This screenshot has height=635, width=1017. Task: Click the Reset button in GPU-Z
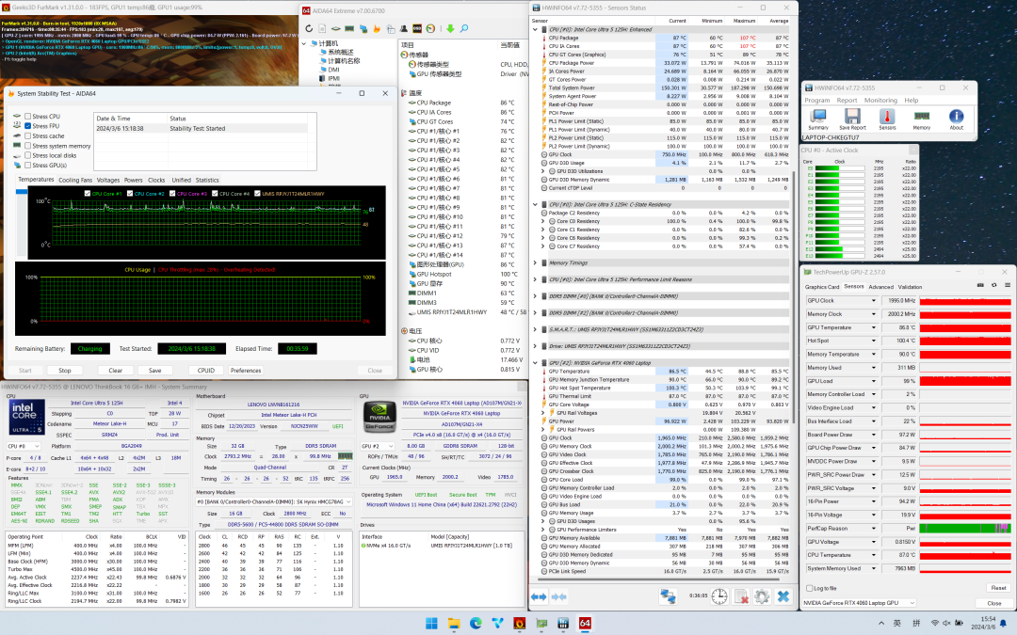(998, 588)
